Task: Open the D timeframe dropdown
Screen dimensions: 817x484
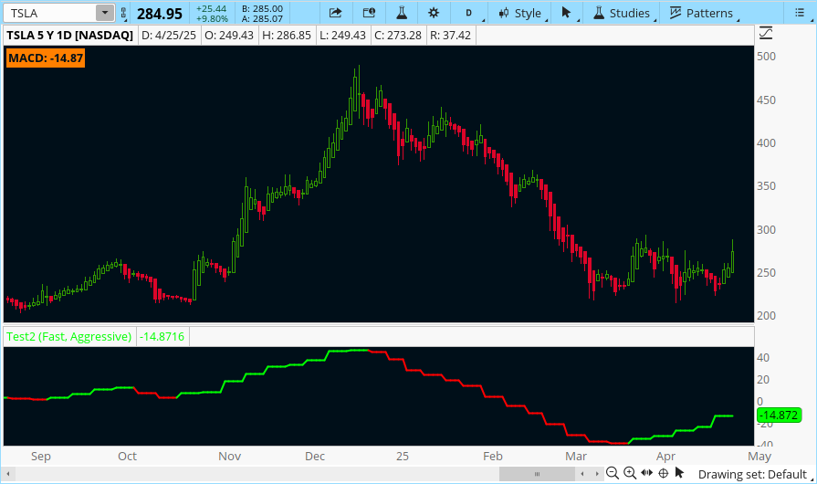Action: (471, 13)
